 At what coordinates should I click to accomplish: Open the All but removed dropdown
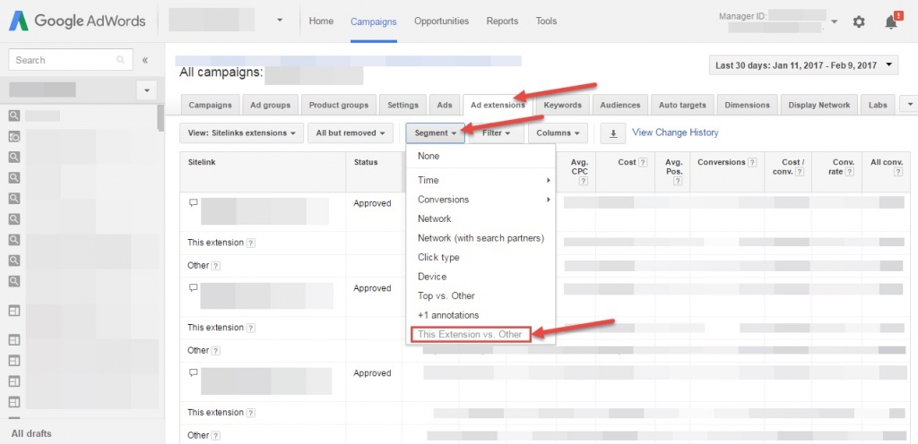tap(351, 133)
